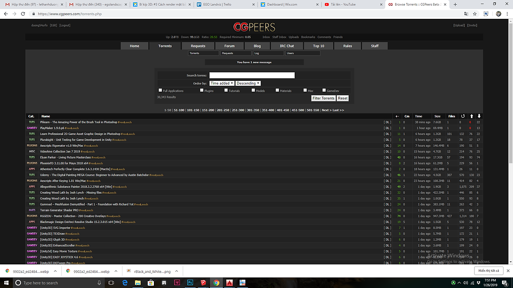
Task: Switch to EGO Landviz Trello browser tab
Action: (225, 4)
